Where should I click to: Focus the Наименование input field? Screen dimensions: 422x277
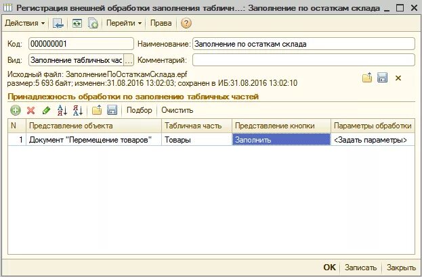303,44
